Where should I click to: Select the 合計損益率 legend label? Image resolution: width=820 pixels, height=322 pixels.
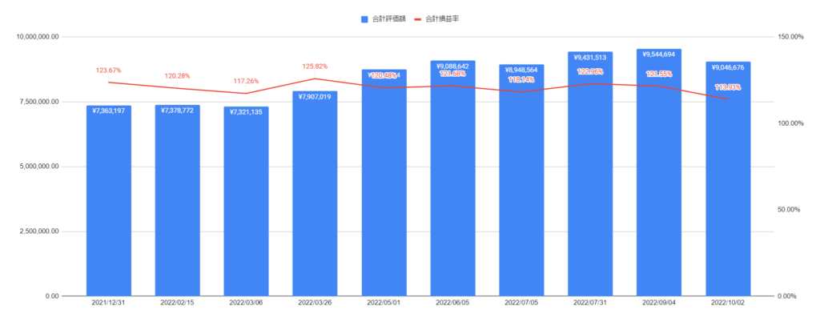[442, 18]
